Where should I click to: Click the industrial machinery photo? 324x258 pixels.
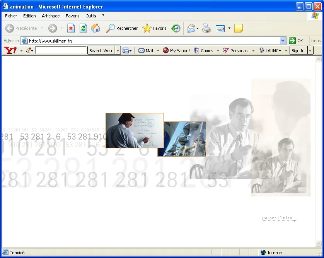pos(184,140)
